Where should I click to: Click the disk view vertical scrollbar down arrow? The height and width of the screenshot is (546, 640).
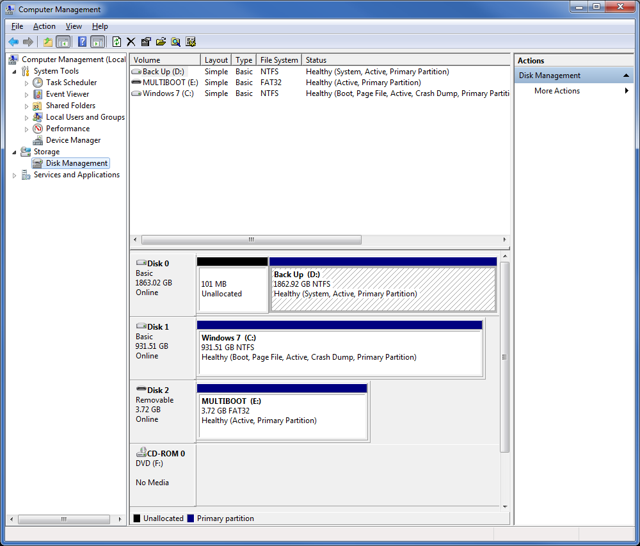point(505,507)
